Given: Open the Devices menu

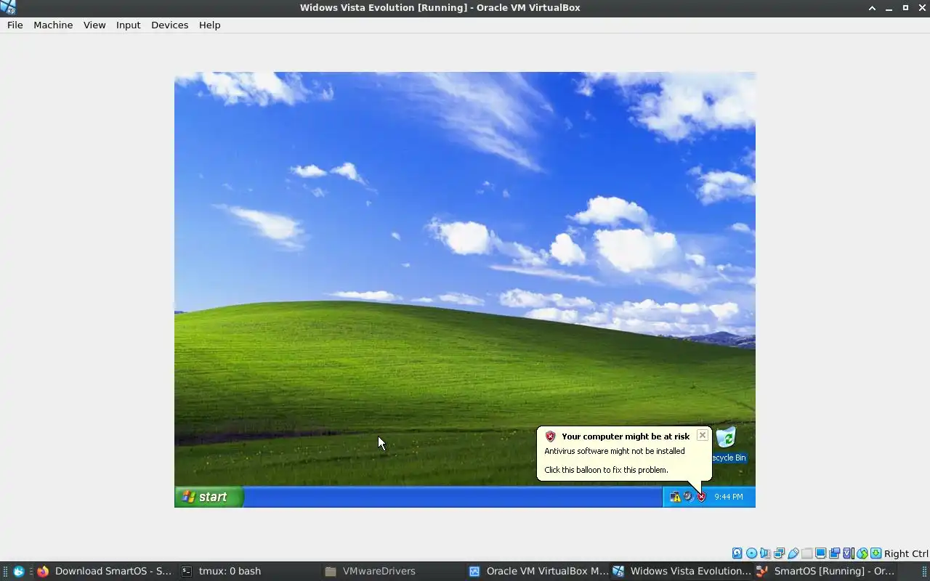Looking at the screenshot, I should coord(169,25).
